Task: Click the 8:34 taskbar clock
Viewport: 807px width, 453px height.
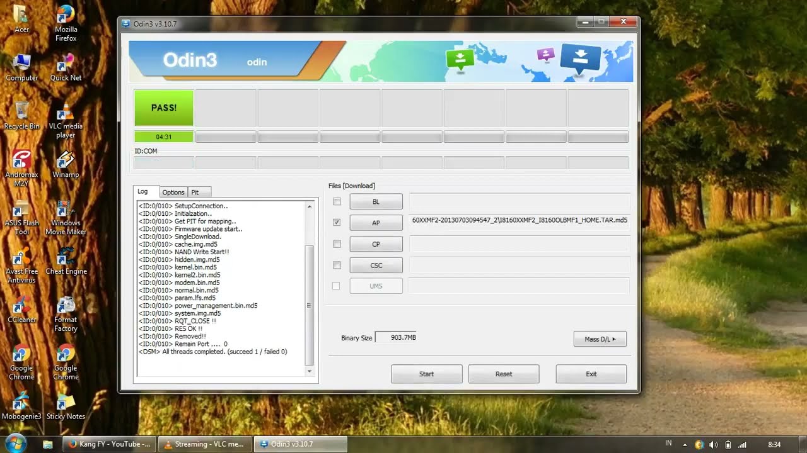Action: pos(774,445)
